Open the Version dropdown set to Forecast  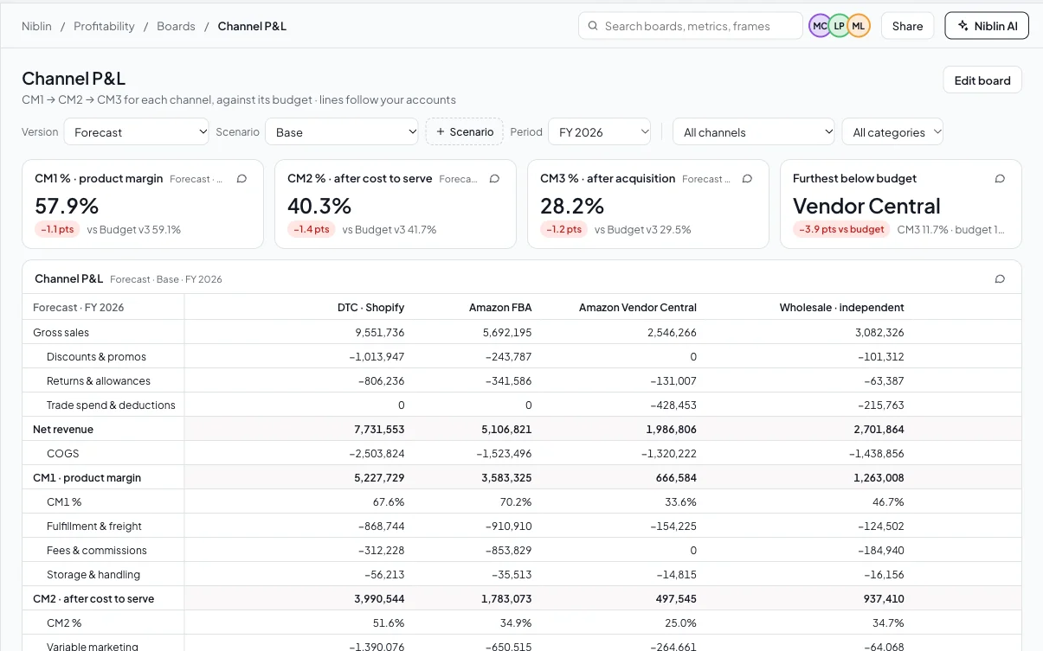(137, 132)
